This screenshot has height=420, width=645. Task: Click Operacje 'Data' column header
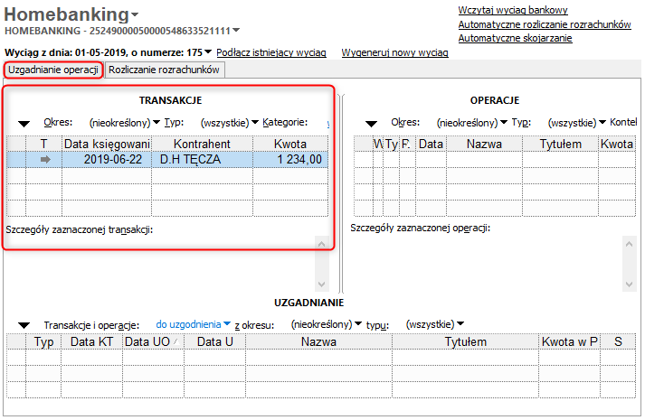431,144
